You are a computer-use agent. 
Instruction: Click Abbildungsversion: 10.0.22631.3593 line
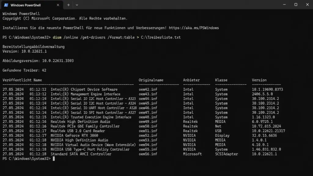38,61
